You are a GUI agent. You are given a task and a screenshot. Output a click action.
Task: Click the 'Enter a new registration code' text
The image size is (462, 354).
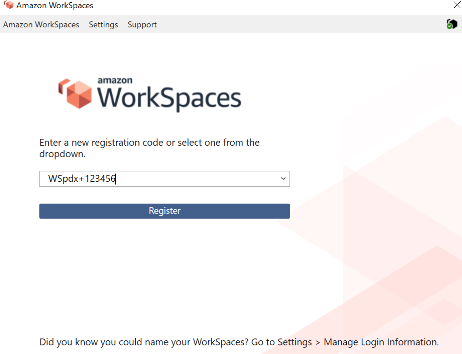click(149, 148)
